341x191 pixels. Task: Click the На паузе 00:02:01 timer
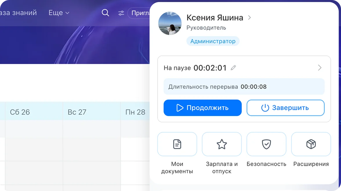[x=195, y=68]
